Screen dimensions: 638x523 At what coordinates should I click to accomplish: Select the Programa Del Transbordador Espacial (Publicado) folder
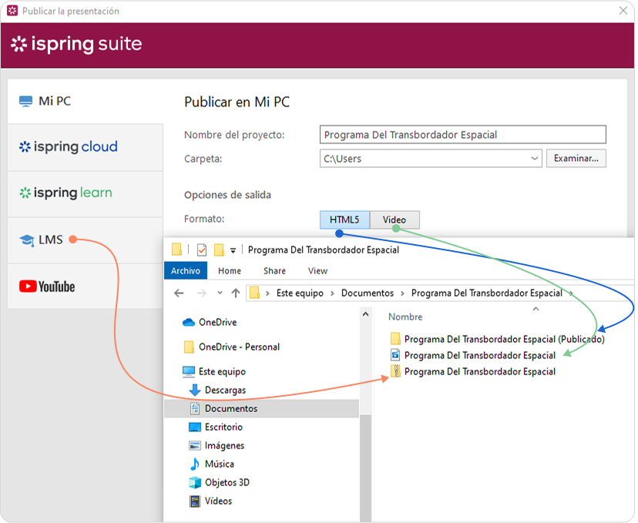504,339
